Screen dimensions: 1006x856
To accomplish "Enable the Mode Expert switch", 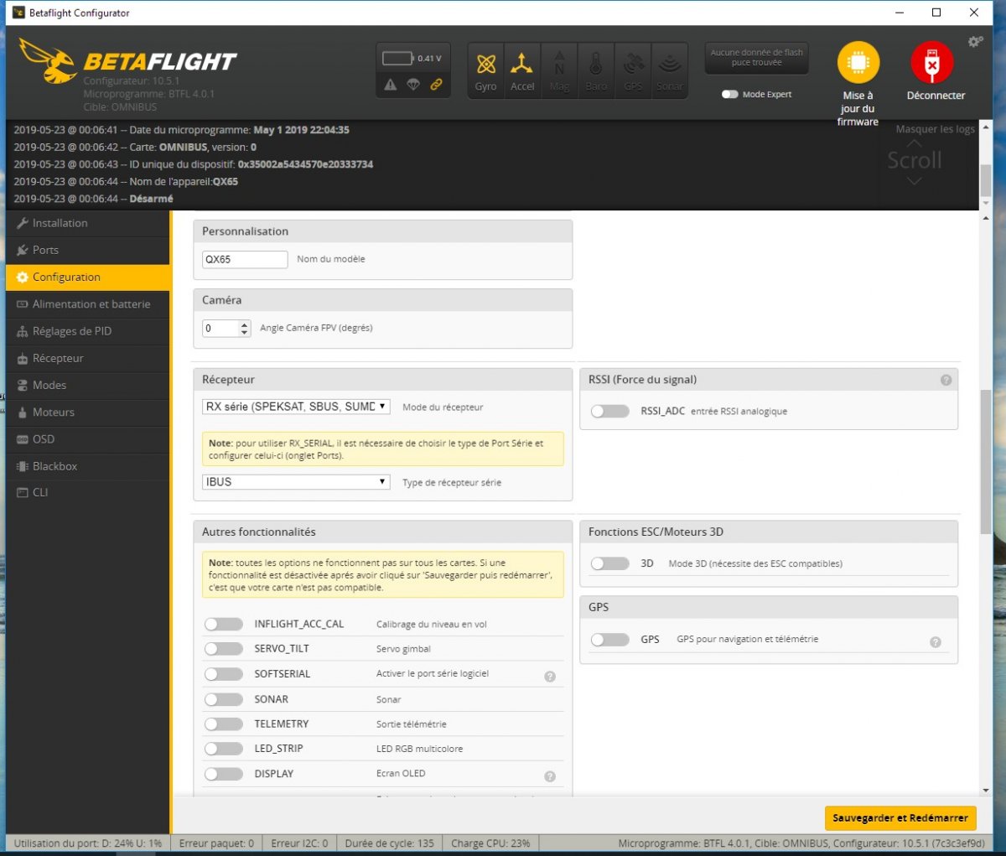I will (729, 95).
